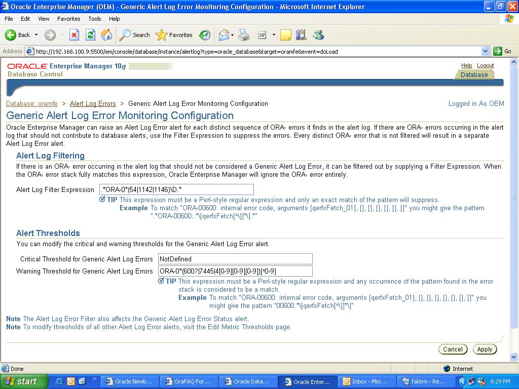Expand the address bar dropdown
Image resolution: width=519 pixels, height=389 pixels.
tap(485, 51)
